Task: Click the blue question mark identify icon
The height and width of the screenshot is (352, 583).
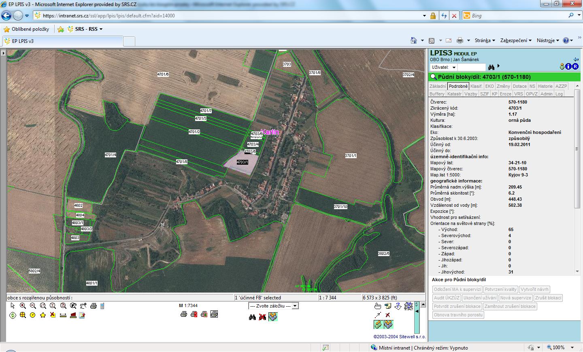Action: pos(398,306)
